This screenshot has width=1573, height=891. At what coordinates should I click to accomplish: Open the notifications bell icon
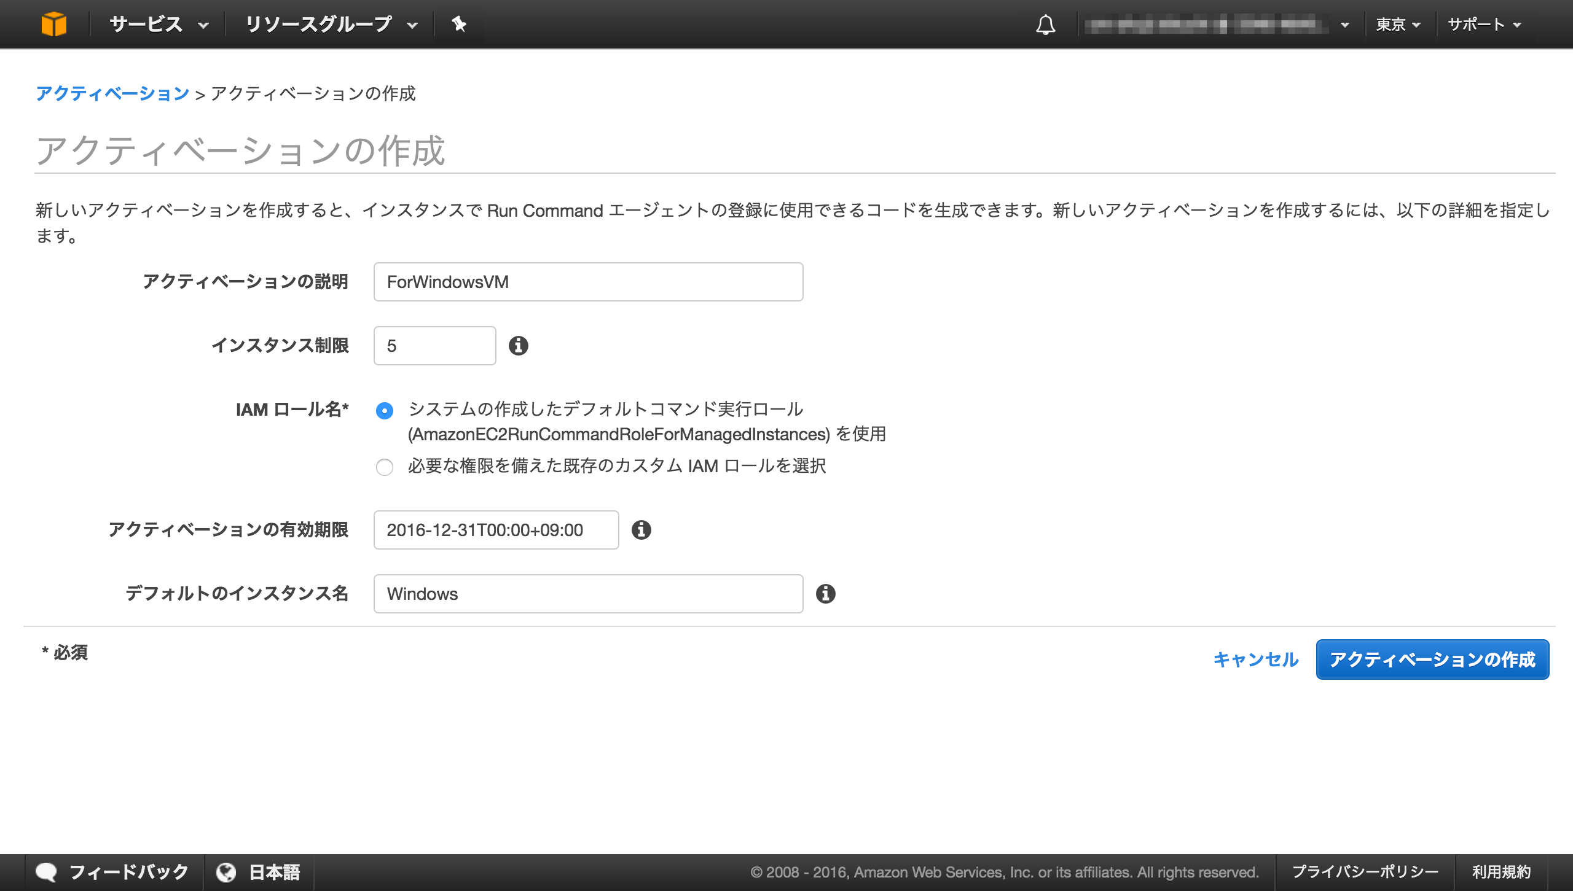[x=1047, y=25]
